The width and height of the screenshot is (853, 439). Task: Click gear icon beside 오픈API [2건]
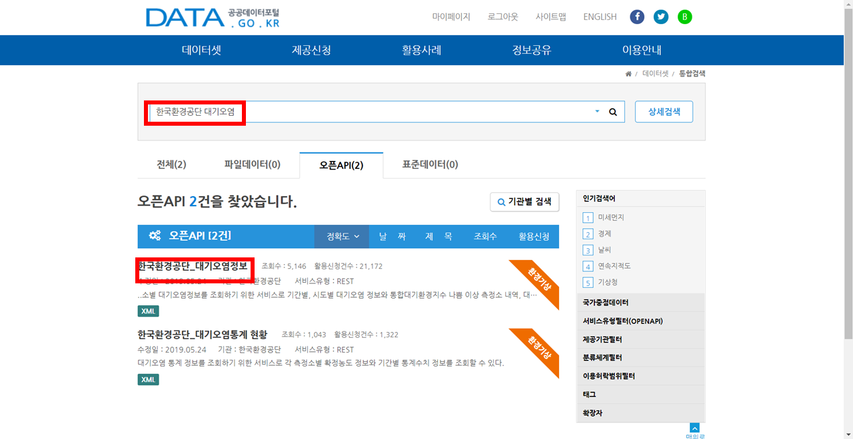tap(155, 235)
